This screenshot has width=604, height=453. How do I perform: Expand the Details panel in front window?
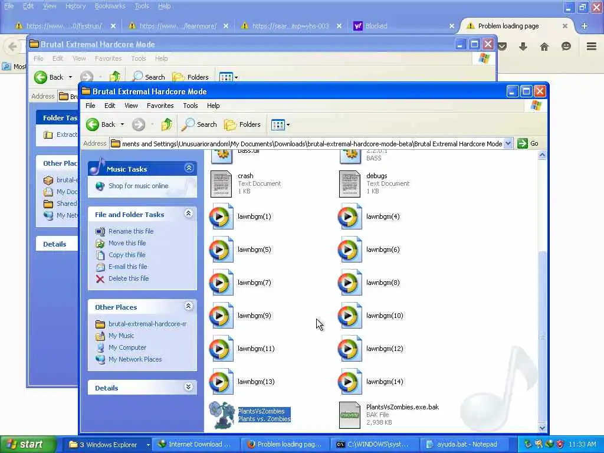tap(188, 387)
